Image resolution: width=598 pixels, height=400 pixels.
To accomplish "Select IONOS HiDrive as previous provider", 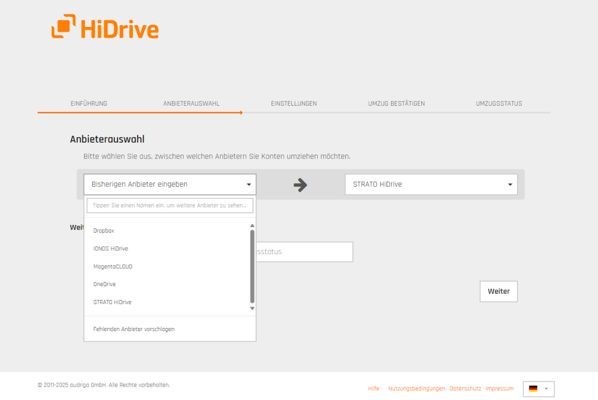I will (x=111, y=248).
